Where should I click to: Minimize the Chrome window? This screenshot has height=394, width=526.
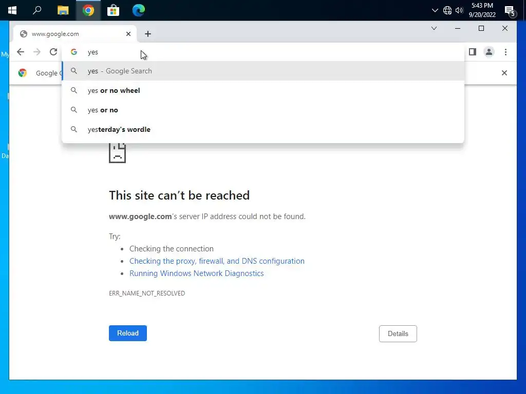(x=457, y=29)
